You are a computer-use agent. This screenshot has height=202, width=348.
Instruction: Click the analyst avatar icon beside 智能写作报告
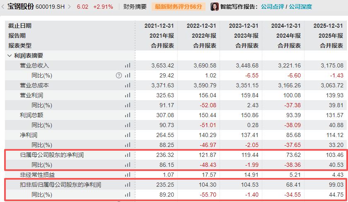(215, 7)
